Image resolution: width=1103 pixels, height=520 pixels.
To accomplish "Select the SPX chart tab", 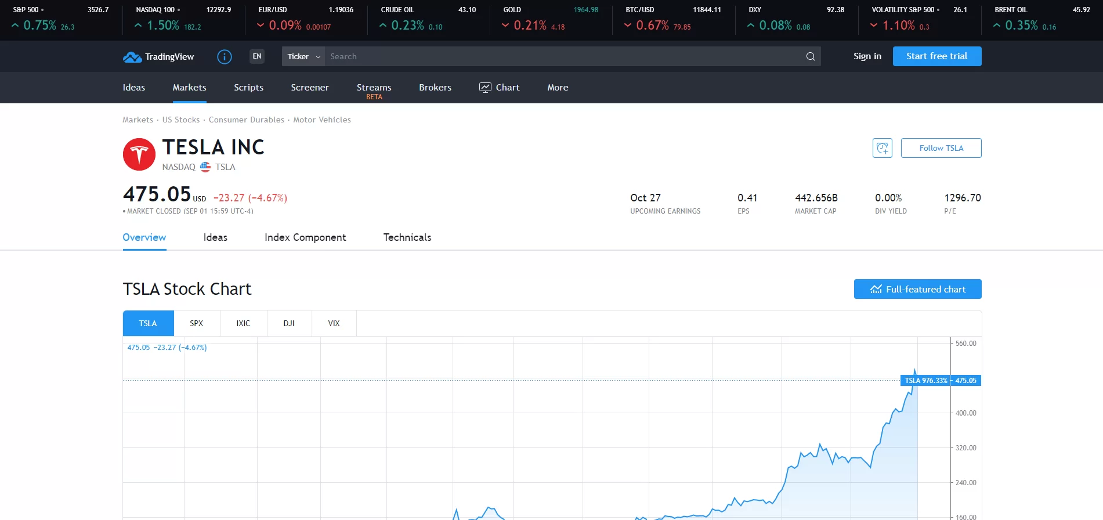I will click(x=197, y=323).
